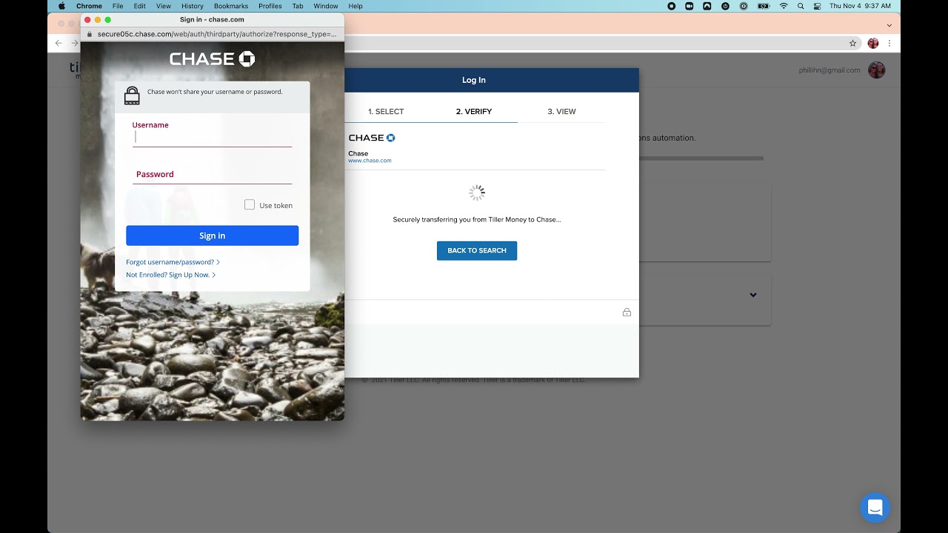The image size is (948, 533).
Task: Expand the collapsed card chevron on Tiller page
Action: click(753, 295)
